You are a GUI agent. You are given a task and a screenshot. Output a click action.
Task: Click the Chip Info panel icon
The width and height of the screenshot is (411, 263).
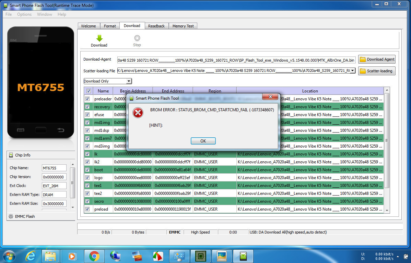[11, 155]
